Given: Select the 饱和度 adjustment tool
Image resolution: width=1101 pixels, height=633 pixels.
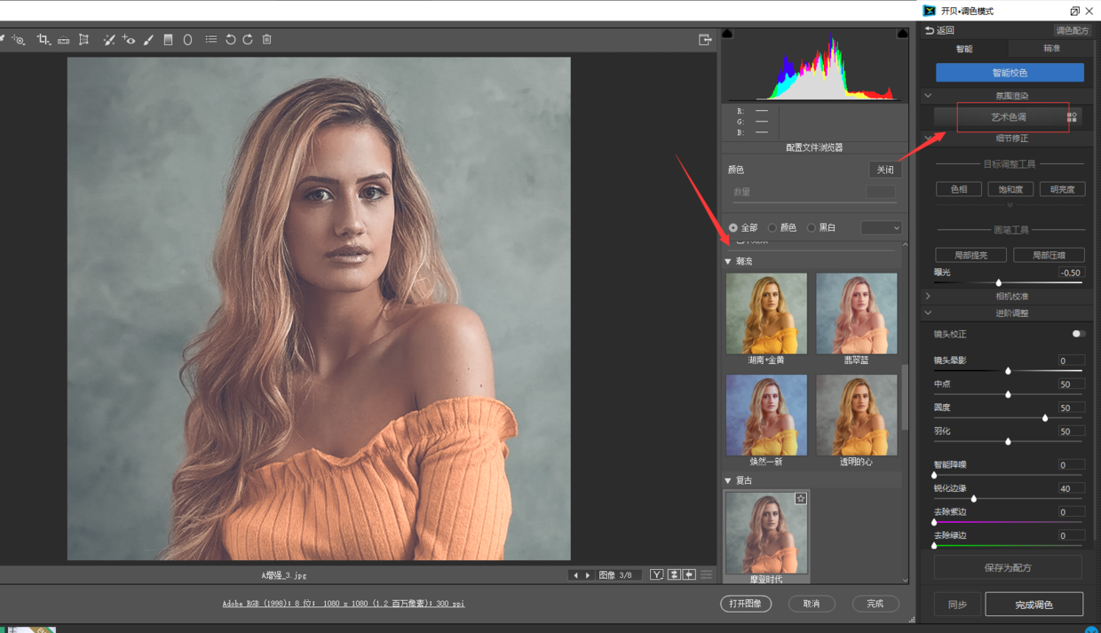Looking at the screenshot, I should click(x=1010, y=189).
